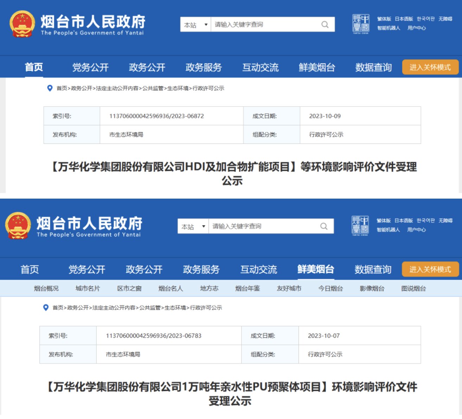
Task: Open 影像烟台 submenu item
Action: 372,289
